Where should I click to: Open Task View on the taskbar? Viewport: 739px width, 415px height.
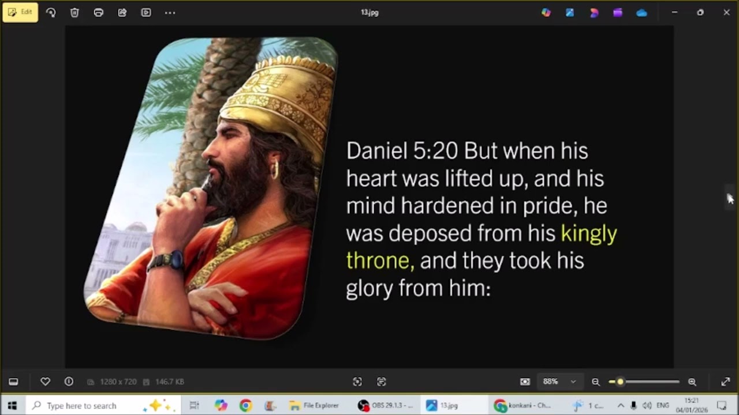point(195,405)
